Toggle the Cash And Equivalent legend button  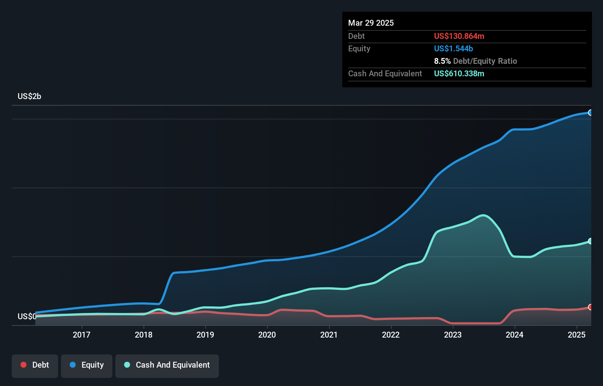click(x=167, y=366)
